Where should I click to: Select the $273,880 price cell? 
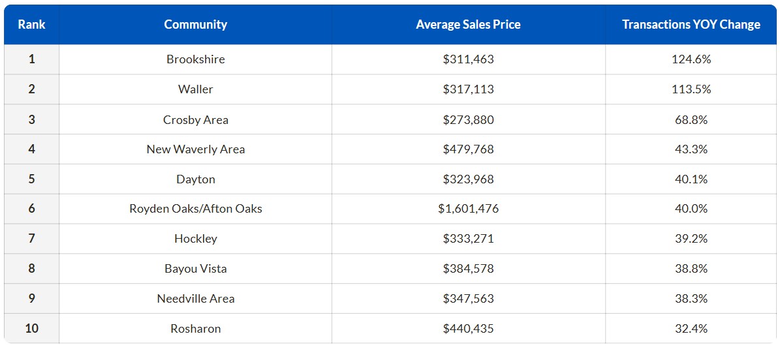[468, 119]
